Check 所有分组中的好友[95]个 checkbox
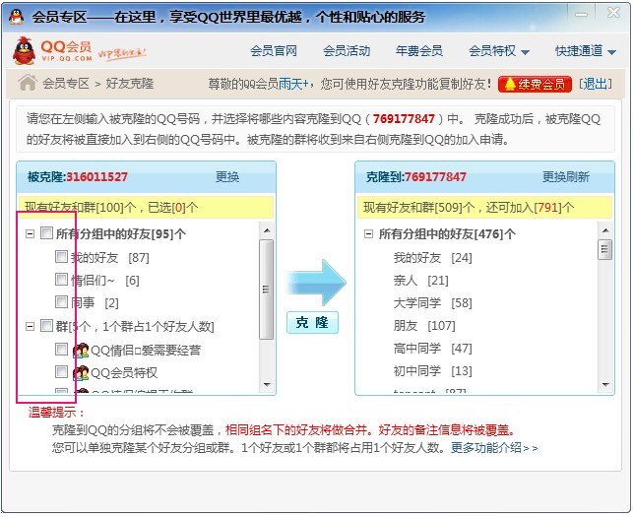 click(47, 232)
